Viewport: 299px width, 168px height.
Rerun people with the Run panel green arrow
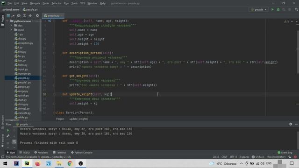(x=8, y=131)
